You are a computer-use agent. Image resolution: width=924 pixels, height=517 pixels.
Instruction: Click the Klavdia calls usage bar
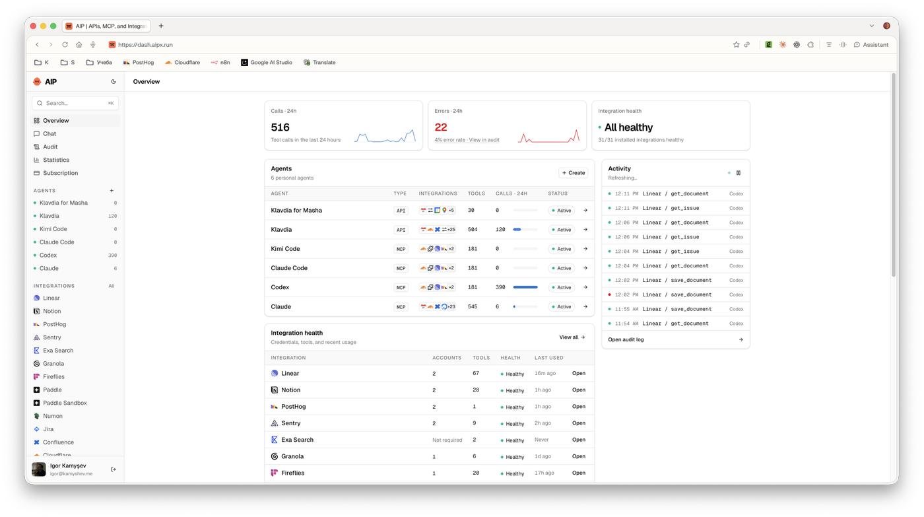(x=525, y=230)
